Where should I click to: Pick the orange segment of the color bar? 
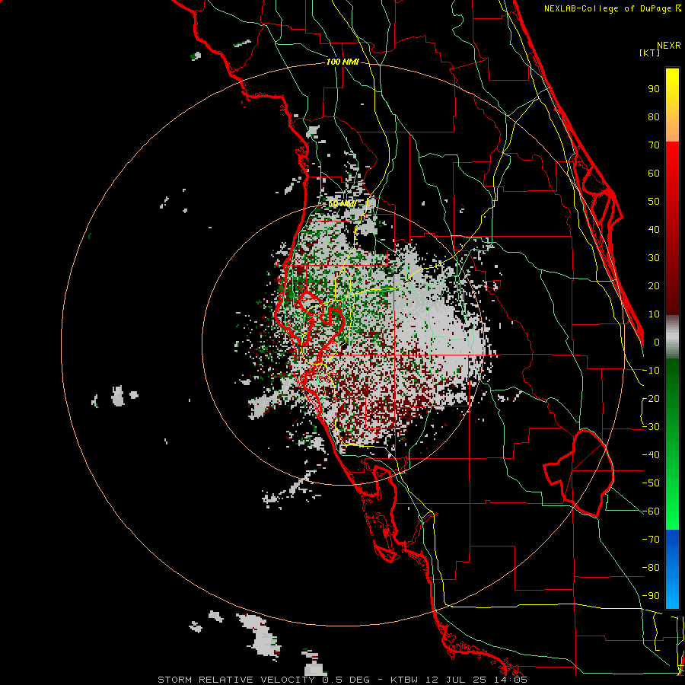click(672, 126)
